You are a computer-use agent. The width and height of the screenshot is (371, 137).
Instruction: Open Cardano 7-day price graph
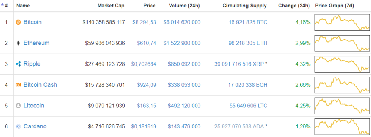[x=342, y=127]
